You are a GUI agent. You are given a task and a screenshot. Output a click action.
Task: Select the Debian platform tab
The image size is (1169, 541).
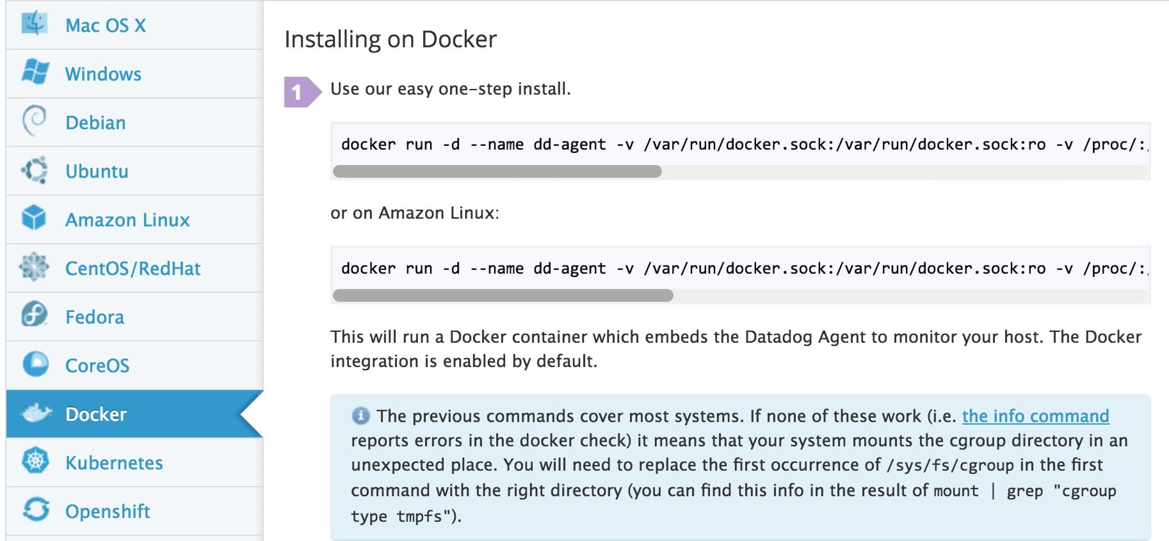coord(134,123)
